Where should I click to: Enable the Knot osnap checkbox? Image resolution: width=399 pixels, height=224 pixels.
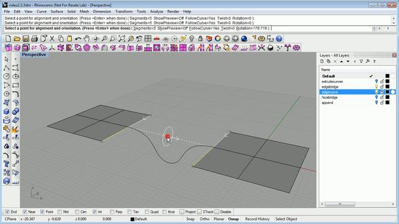point(165,212)
